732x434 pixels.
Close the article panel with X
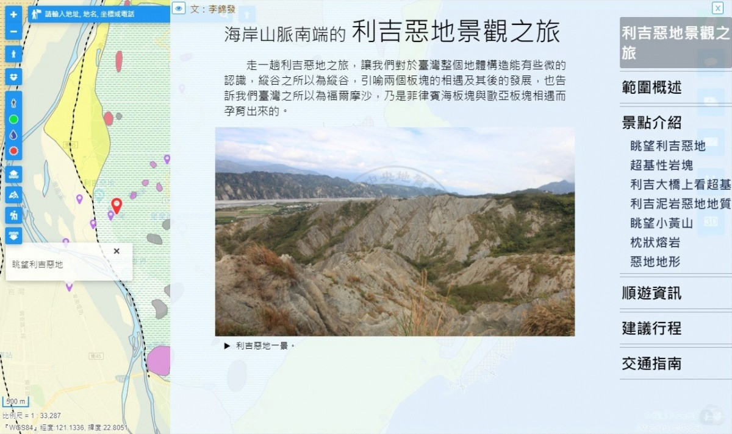717,8
